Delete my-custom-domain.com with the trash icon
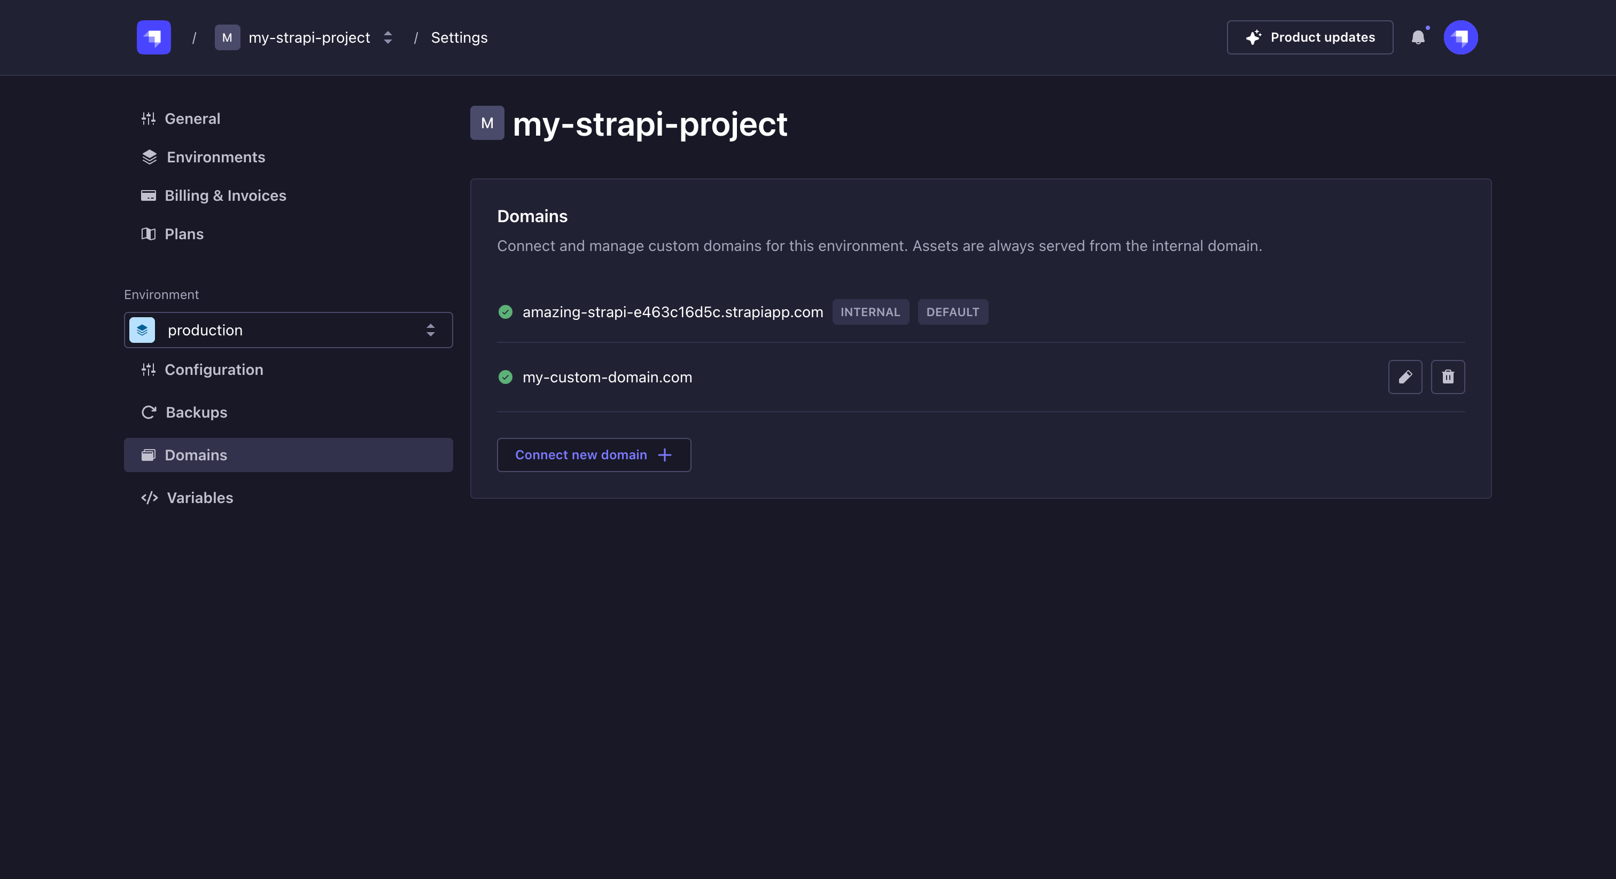 pyautogui.click(x=1448, y=377)
